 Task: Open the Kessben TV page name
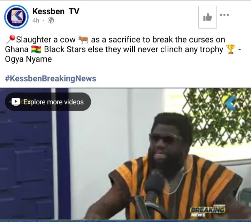(x=56, y=11)
